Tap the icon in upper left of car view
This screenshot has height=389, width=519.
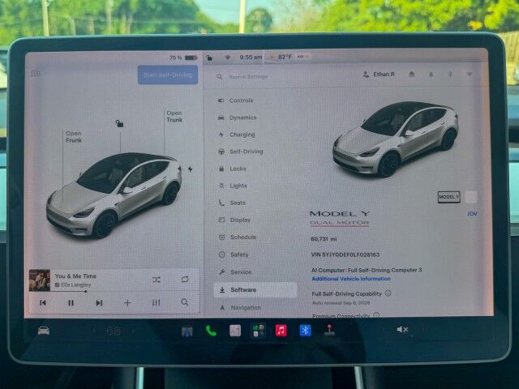(x=36, y=74)
